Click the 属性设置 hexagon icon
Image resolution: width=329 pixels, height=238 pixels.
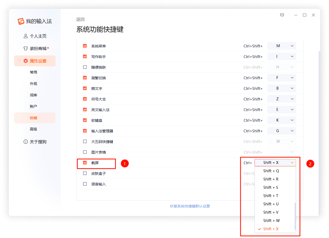[25, 61]
